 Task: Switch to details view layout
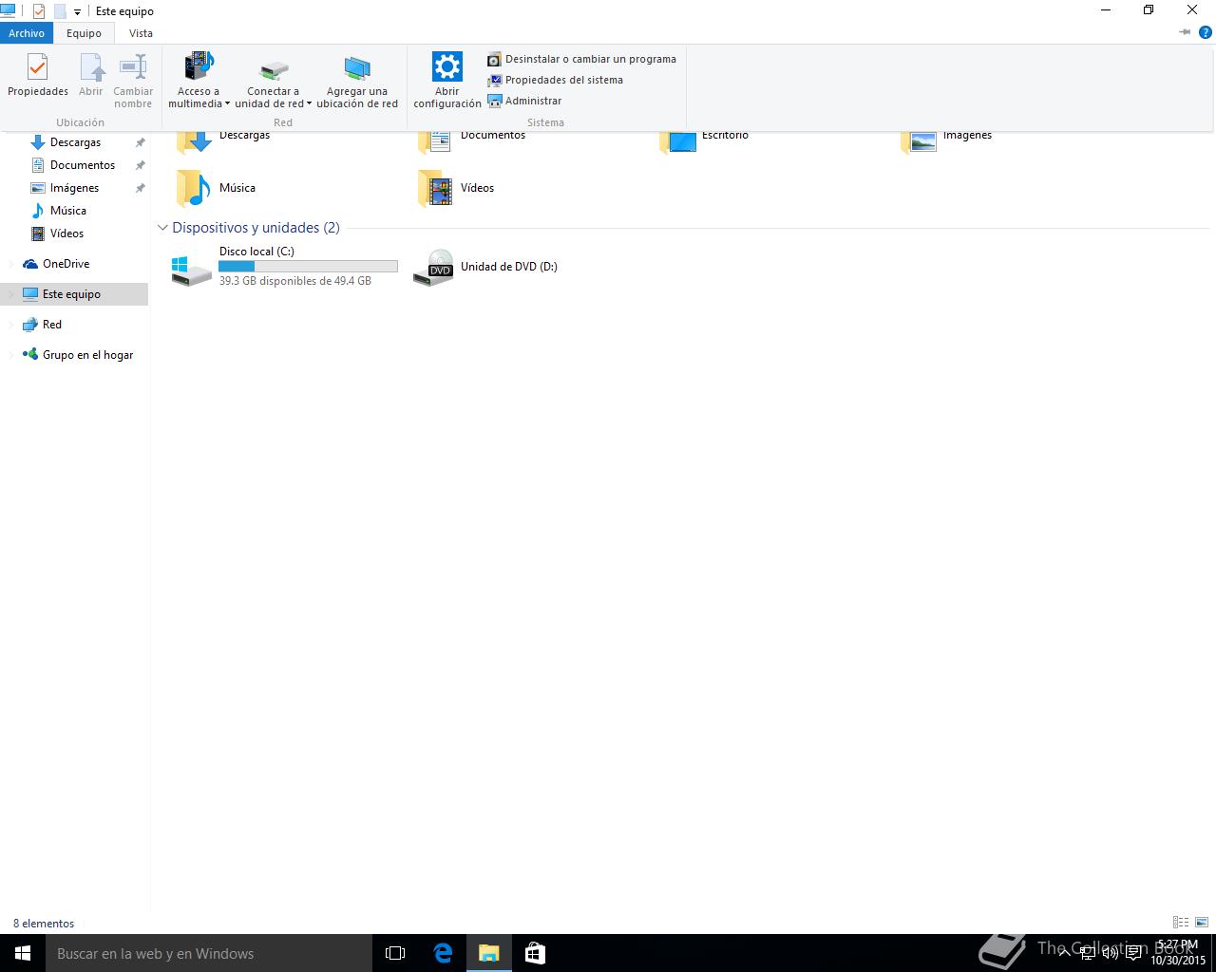tap(1181, 923)
